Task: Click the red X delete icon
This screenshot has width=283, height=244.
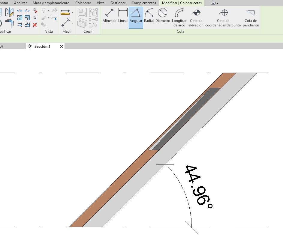Action: coord(35,25)
